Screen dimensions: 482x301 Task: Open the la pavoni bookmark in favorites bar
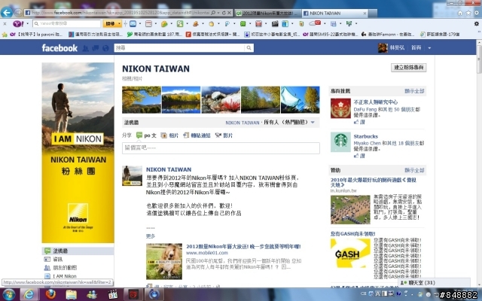36,35
